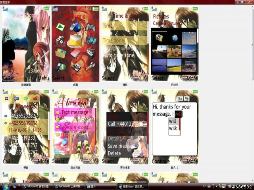Click 'Text message' item with pink highlight
This screenshot has height=190, width=254.
tap(75, 112)
